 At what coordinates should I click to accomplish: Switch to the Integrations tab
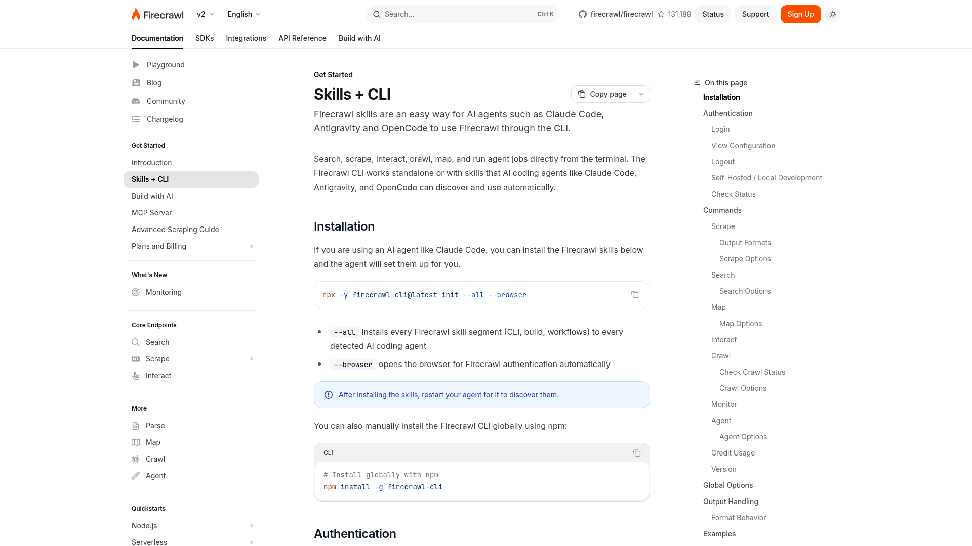click(x=246, y=38)
